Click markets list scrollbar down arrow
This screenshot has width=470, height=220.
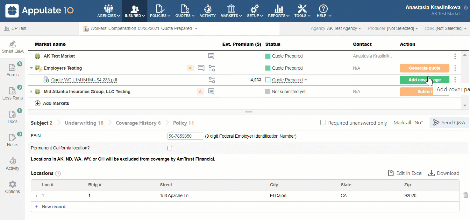465,105
